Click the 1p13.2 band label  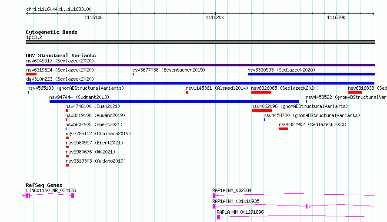[x=34, y=37]
